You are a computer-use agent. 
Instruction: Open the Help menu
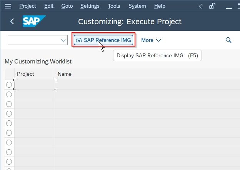[x=160, y=6]
